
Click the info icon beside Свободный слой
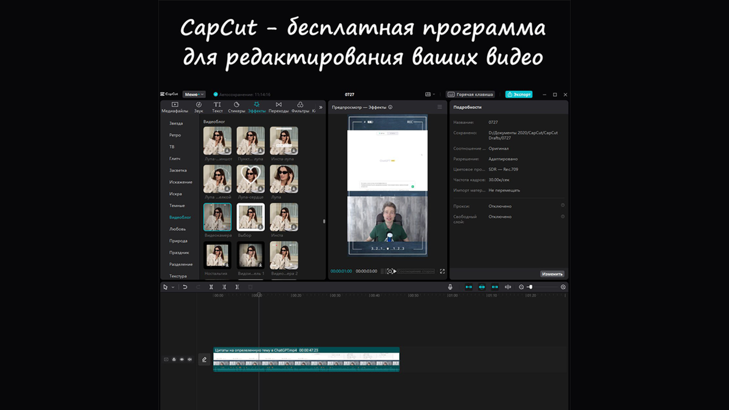pyautogui.click(x=563, y=216)
